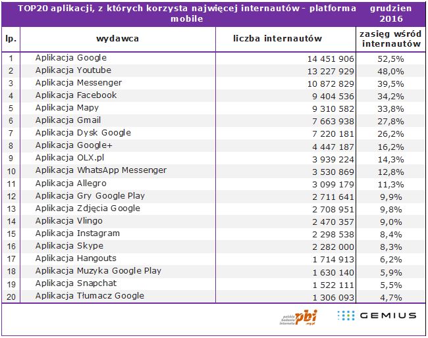Image resolution: width=428 pixels, height=338 pixels.
Task: Click the value 1 522 111
Action: [333, 285]
